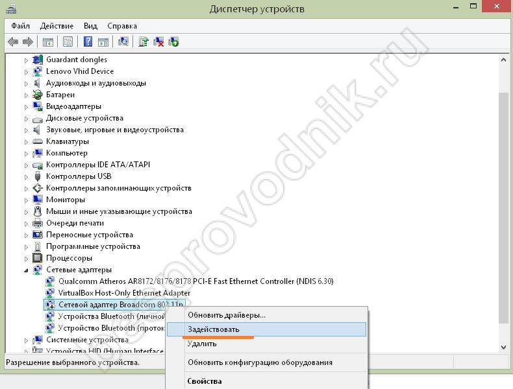
Task: Click the Процессоры chip icon
Action: pyautogui.click(x=38, y=258)
